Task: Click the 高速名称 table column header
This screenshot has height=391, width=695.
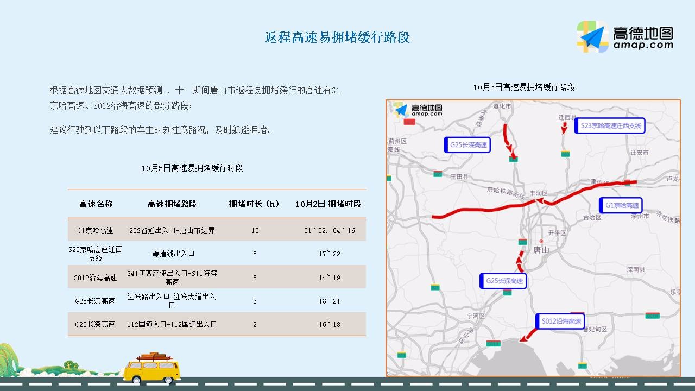Action: coord(96,204)
